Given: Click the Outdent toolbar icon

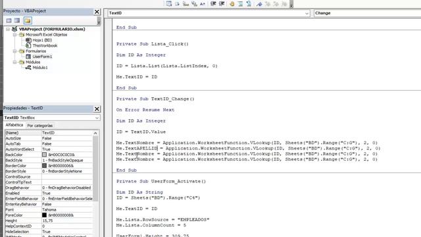Looking at the screenshot, I should pos(222,4).
